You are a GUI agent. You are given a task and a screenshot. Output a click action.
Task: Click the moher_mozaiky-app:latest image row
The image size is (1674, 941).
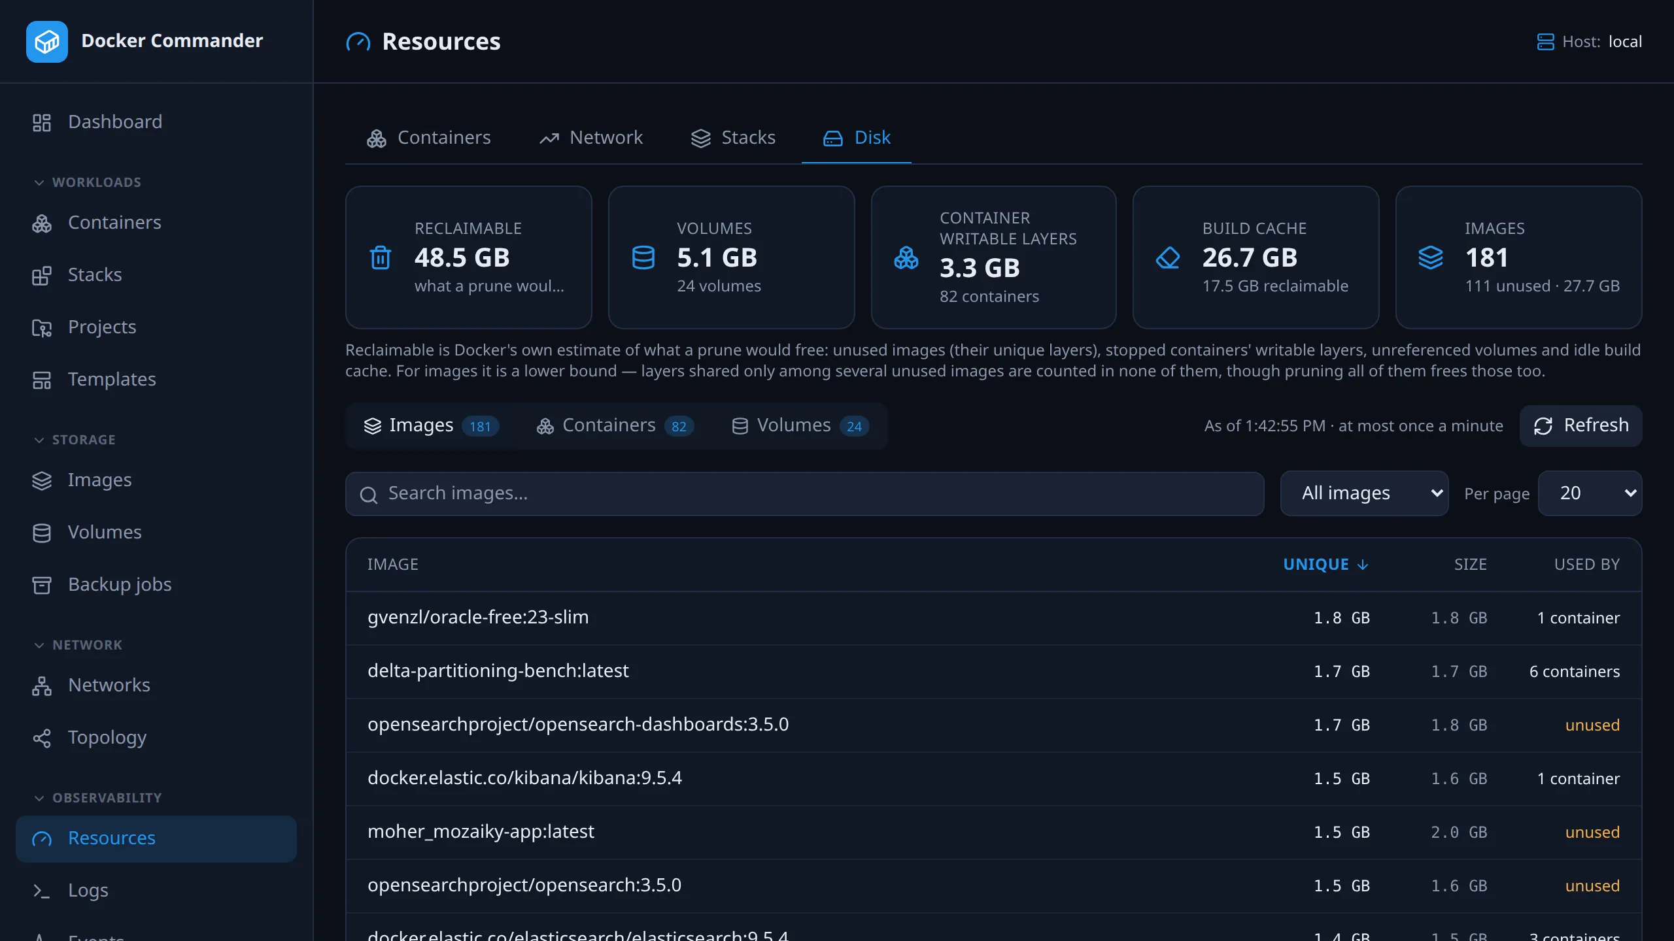tap(993, 833)
